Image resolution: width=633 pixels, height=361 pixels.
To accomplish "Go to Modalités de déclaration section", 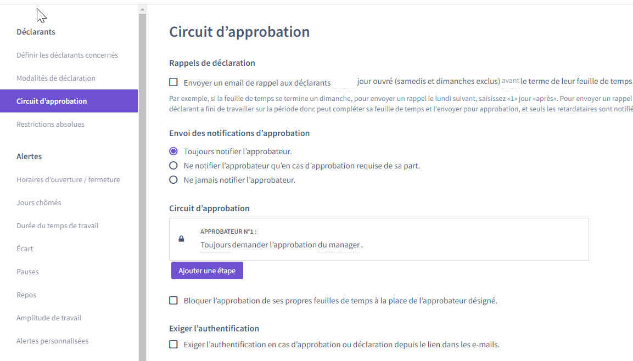I will [x=55, y=78].
